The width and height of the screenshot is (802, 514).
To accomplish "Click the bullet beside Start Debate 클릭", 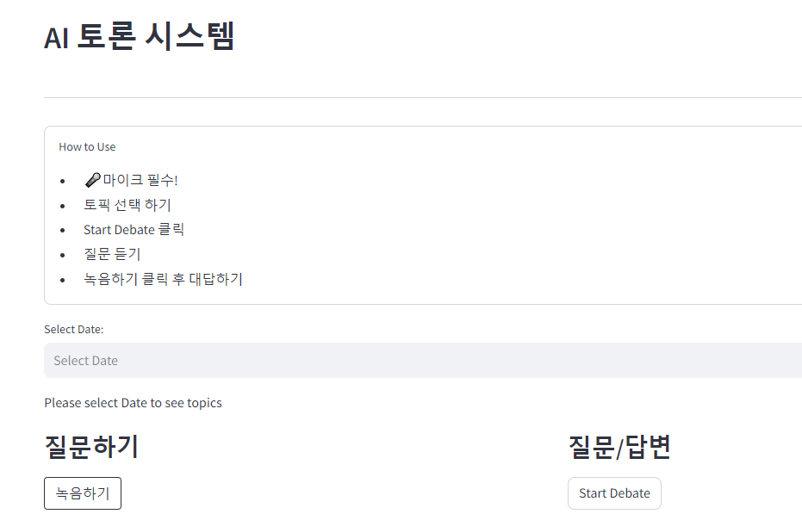I will [x=62, y=231].
